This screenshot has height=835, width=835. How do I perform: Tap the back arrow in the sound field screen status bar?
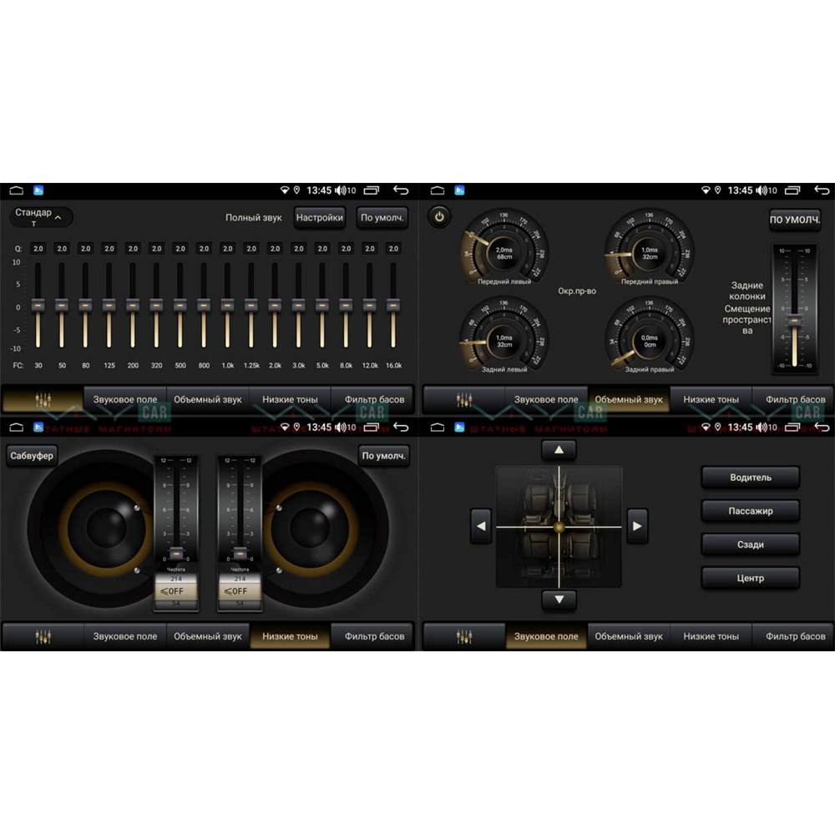click(822, 427)
